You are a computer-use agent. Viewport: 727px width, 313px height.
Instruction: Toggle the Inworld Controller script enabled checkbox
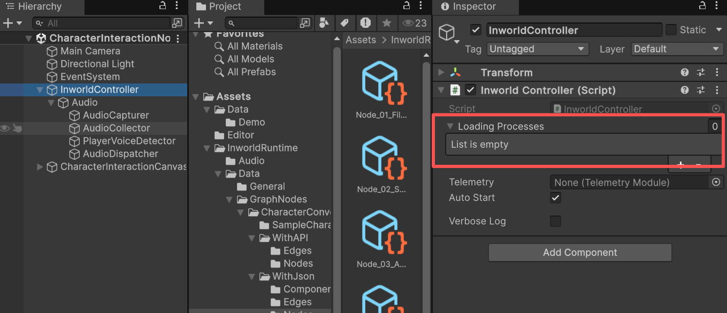(x=471, y=90)
